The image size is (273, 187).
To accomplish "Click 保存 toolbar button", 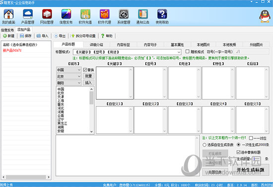I will (26, 36).
